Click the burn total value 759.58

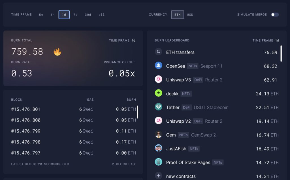(27, 51)
